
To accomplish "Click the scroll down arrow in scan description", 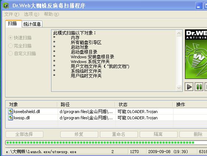I will click(179, 88).
